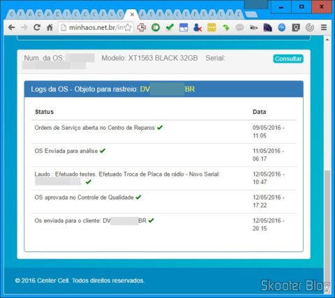Open the green circle extension icon

click(x=156, y=27)
